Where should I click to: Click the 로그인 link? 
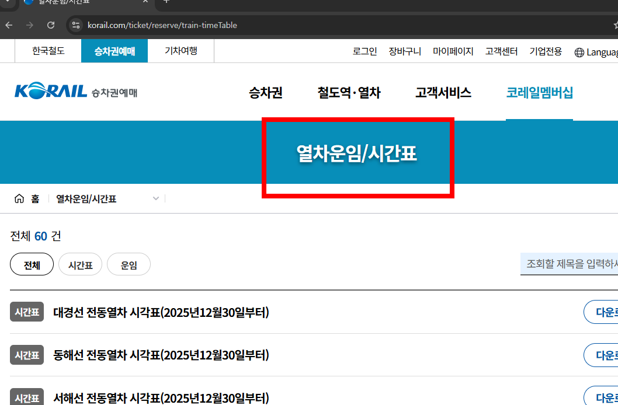tap(364, 51)
